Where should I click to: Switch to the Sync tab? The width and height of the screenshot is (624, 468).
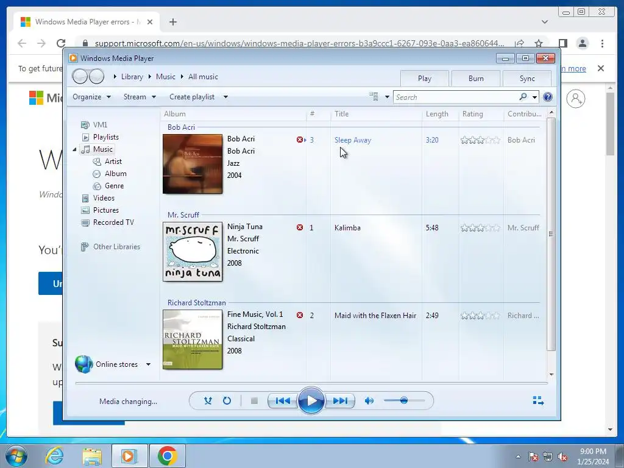[x=527, y=79]
